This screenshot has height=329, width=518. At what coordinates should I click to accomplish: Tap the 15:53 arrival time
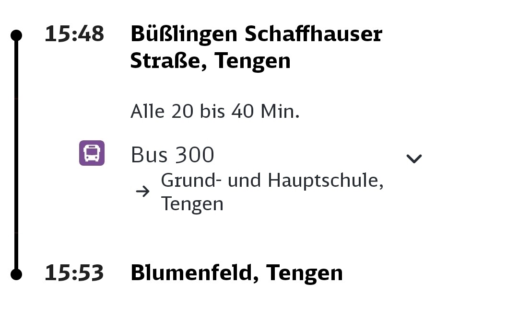[74, 273]
